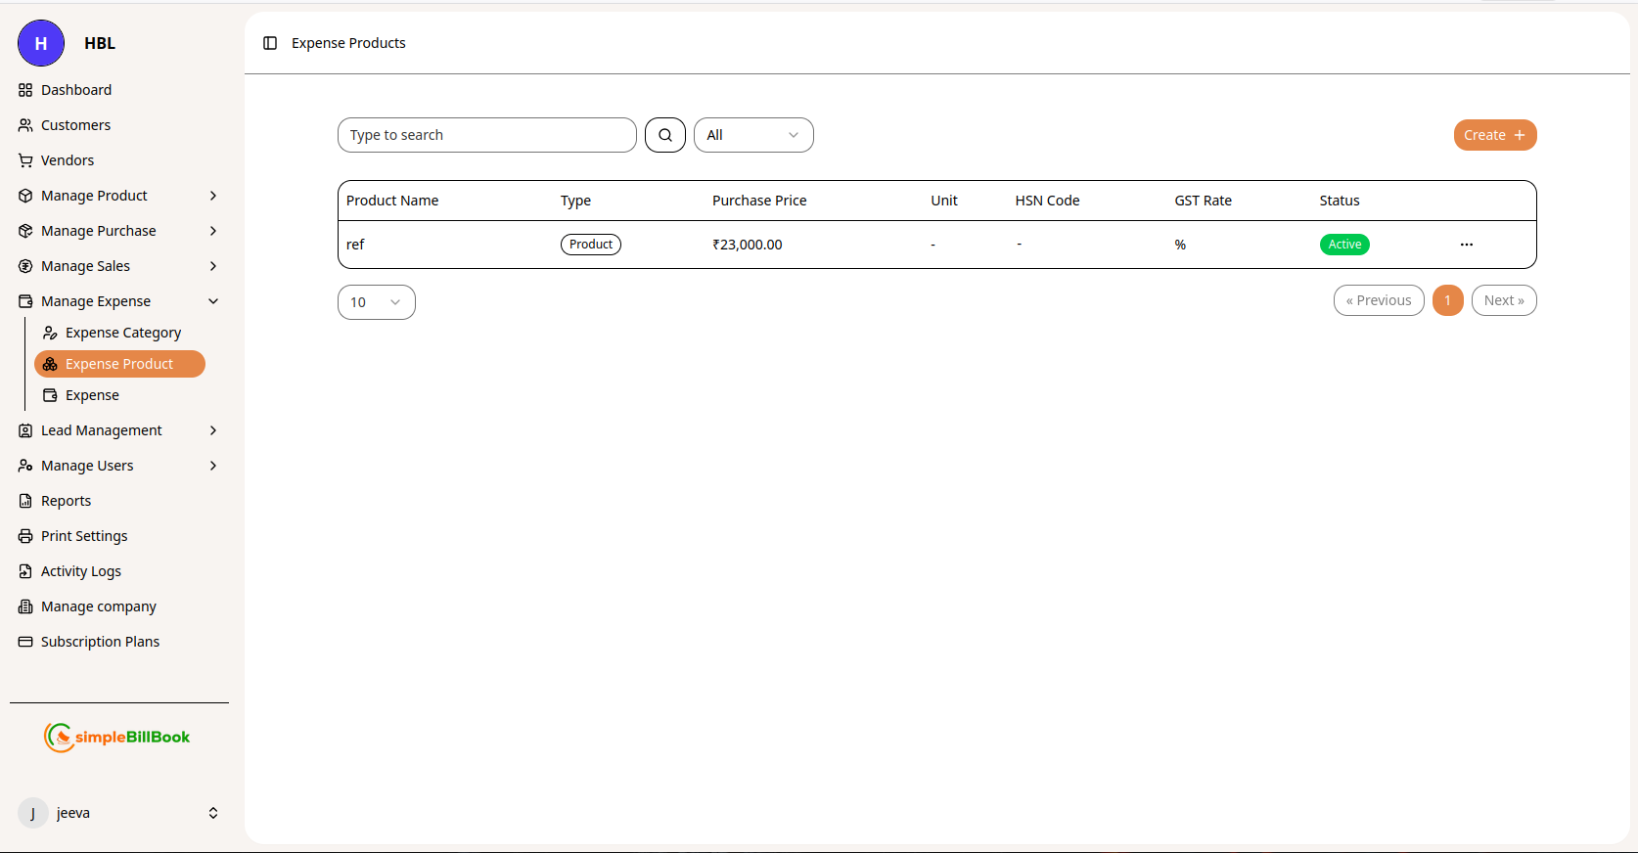The width and height of the screenshot is (1638, 853).
Task: Open the jeeva user account switcher
Action: (212, 813)
